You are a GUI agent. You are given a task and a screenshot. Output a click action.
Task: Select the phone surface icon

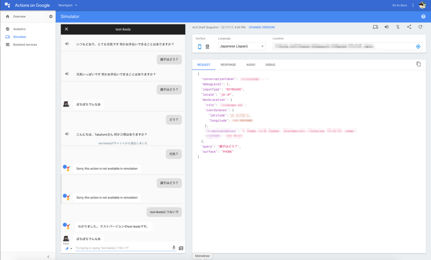[200, 47]
